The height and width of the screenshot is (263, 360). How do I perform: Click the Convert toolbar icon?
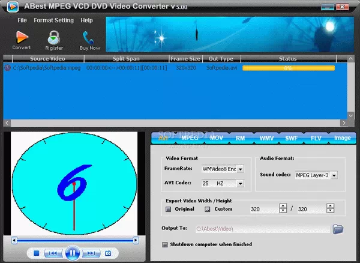[x=22, y=38]
